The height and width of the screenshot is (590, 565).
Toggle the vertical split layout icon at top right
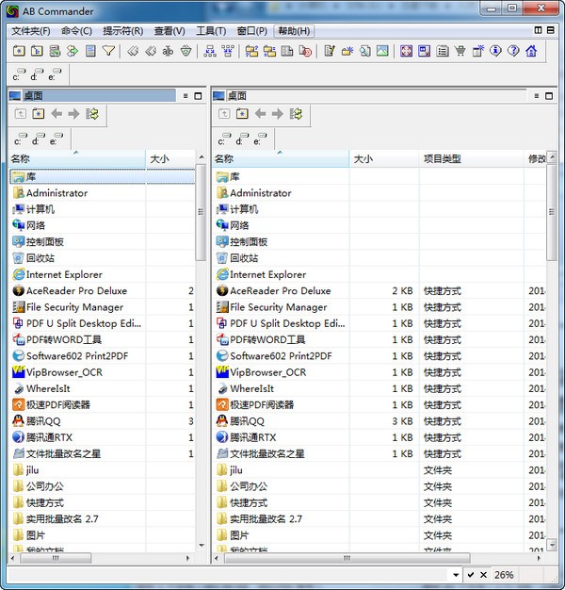(x=538, y=30)
